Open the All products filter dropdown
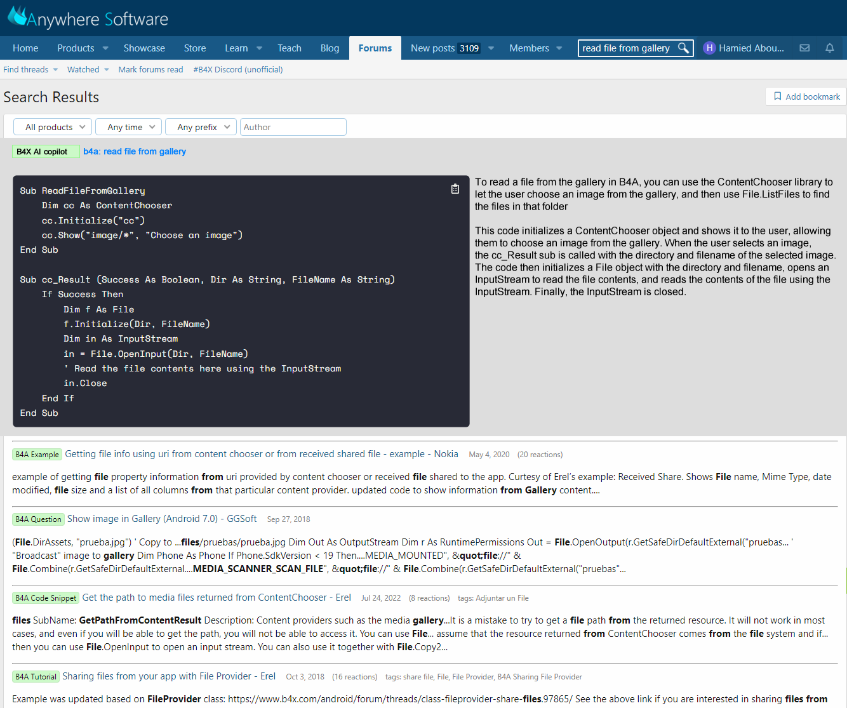The height and width of the screenshot is (708, 847). (x=53, y=127)
